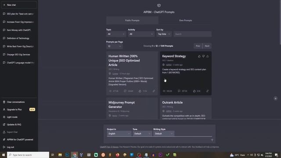Click comments icon on Human Written card

125,91
